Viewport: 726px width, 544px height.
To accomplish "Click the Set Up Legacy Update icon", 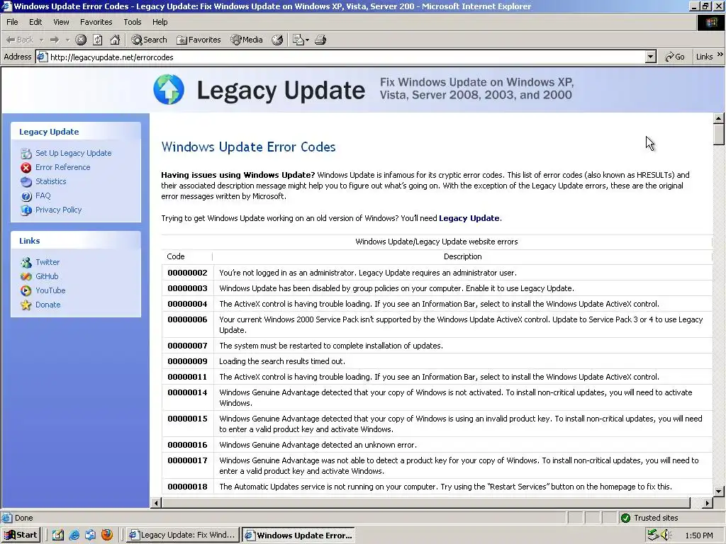I will [26, 153].
